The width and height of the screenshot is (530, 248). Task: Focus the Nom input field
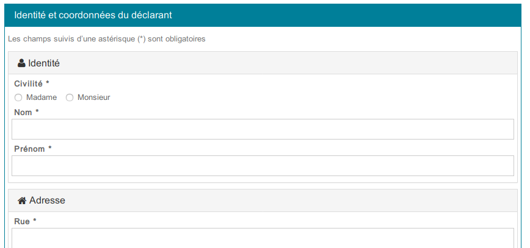click(263, 129)
